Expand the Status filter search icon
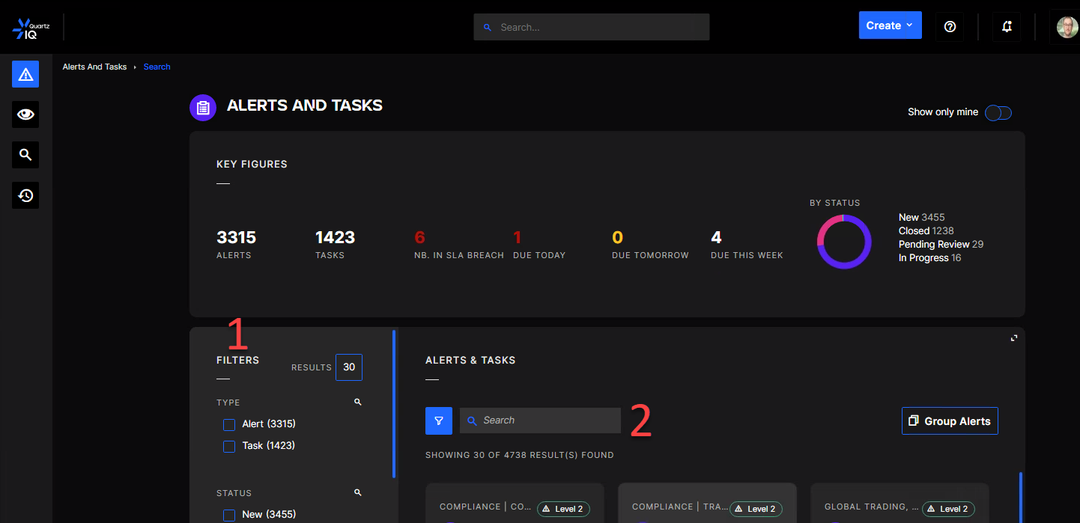This screenshot has height=523, width=1080. [358, 493]
